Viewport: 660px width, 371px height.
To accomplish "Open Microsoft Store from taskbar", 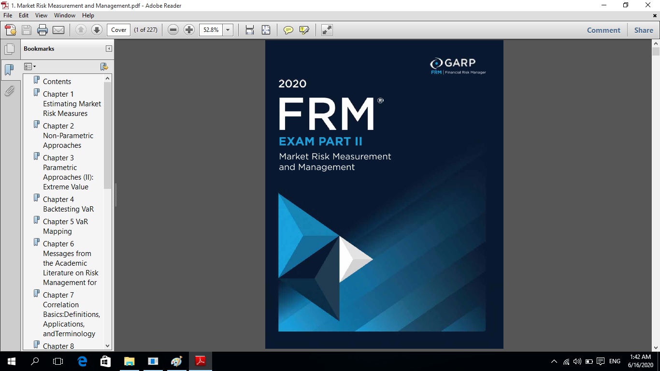I will [105, 361].
